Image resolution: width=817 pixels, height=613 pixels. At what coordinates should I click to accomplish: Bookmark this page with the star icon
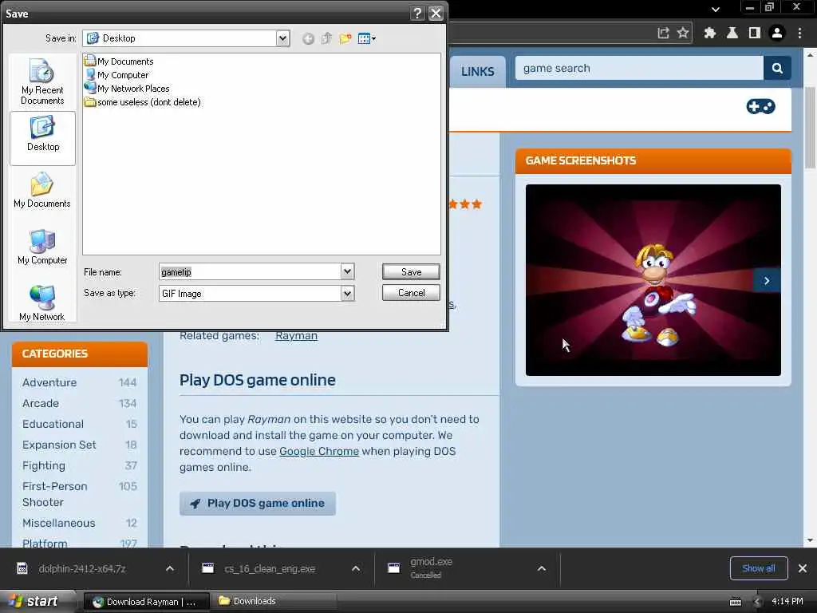coord(683,34)
